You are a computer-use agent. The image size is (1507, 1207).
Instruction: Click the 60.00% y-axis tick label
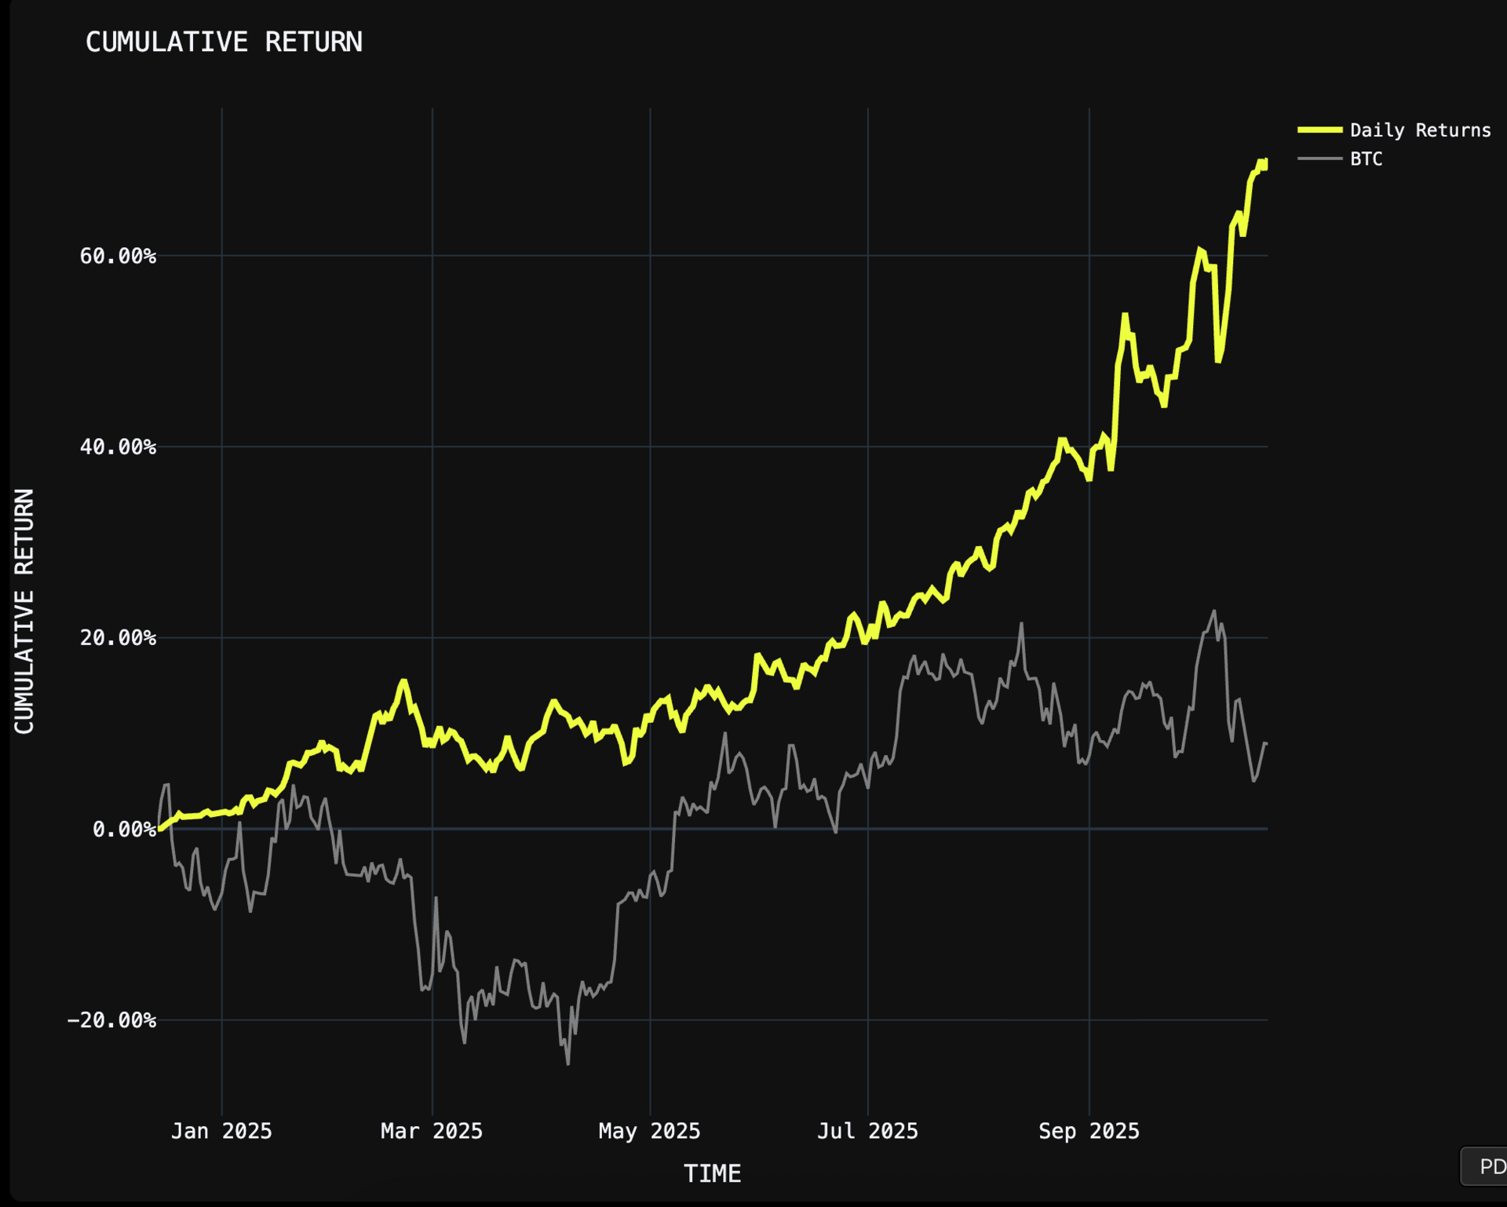pos(118,257)
